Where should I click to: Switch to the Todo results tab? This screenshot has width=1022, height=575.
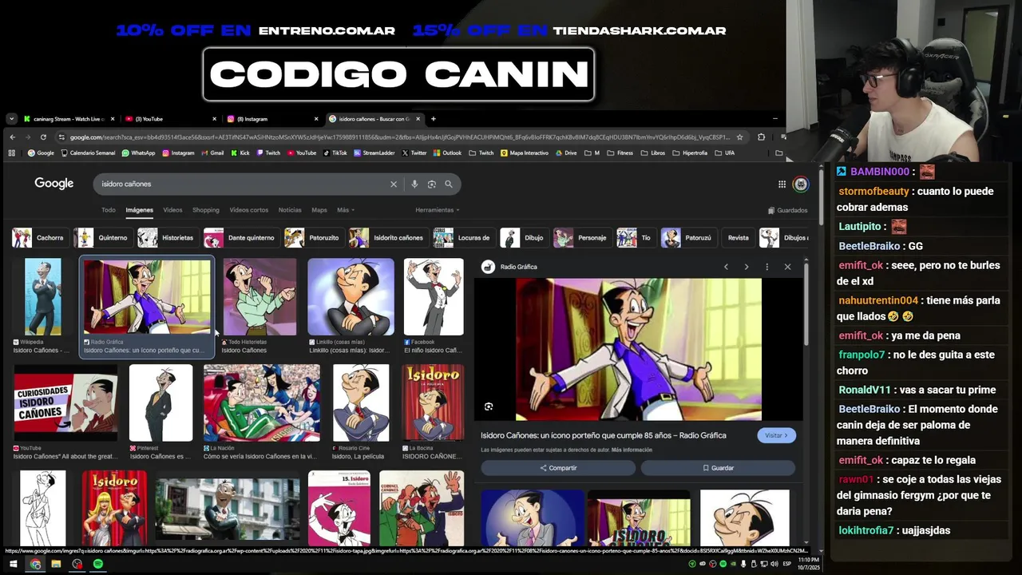click(x=108, y=210)
